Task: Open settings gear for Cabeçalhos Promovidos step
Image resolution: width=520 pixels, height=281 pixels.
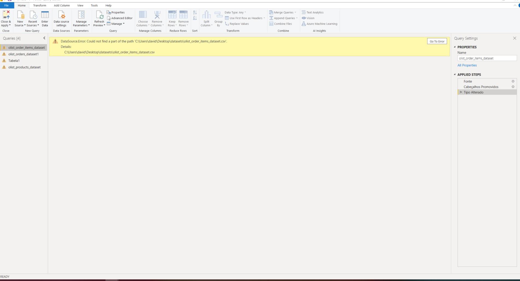Action: (513, 87)
